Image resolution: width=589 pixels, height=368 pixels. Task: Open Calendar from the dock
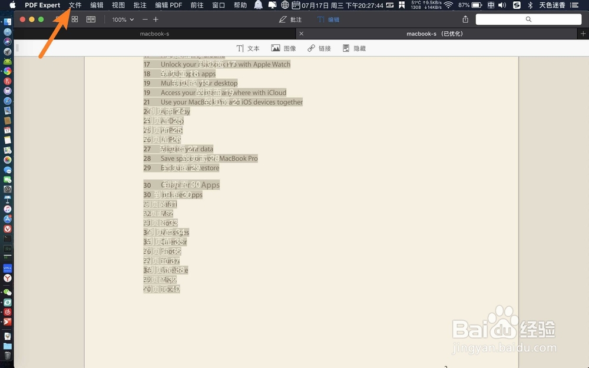(8, 130)
